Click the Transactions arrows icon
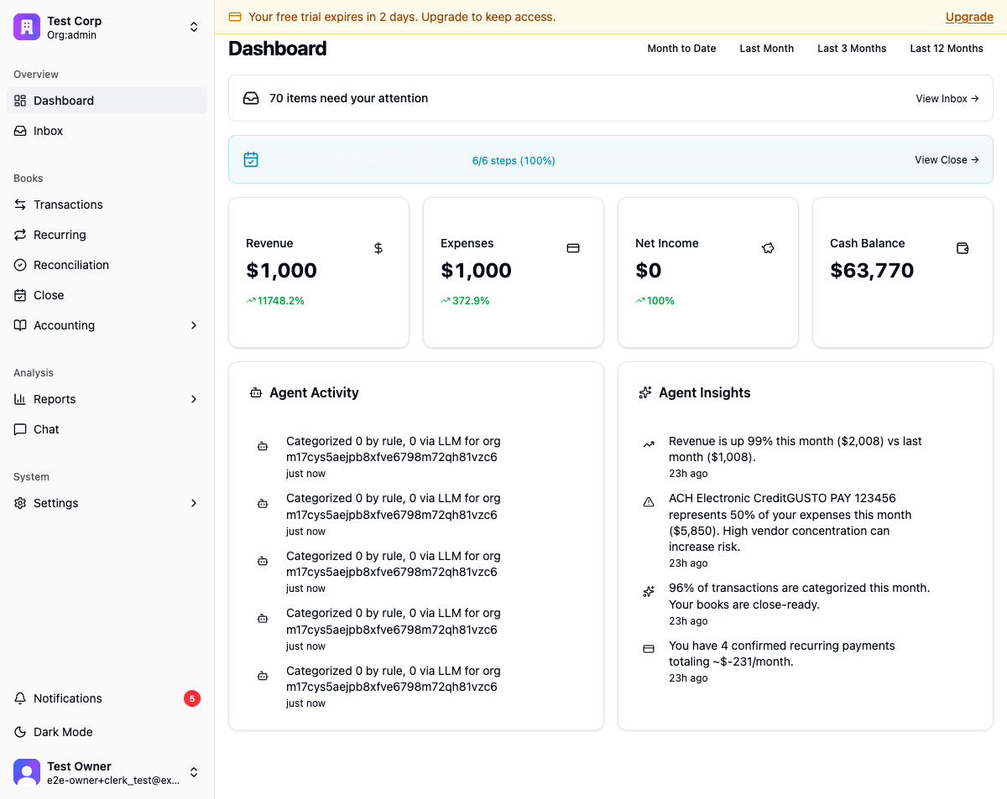 [x=20, y=205]
